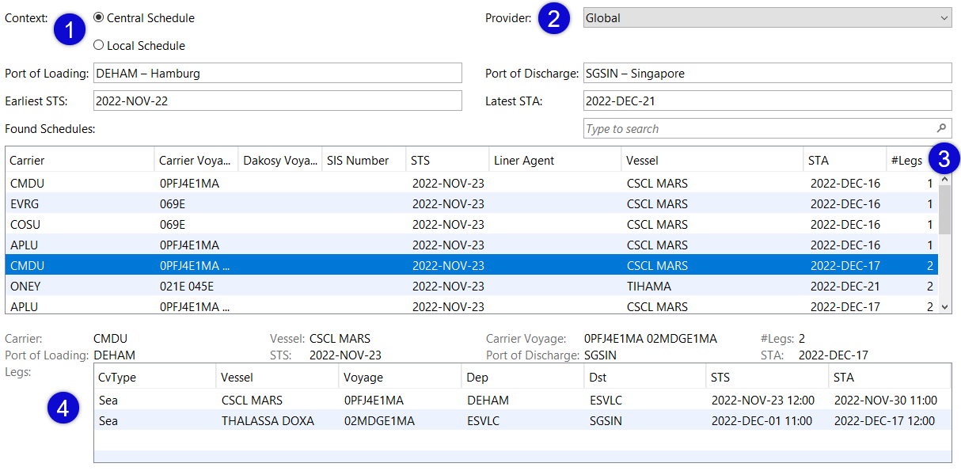Switch to Local Schedule
The height and width of the screenshot is (471, 961).
[x=97, y=45]
